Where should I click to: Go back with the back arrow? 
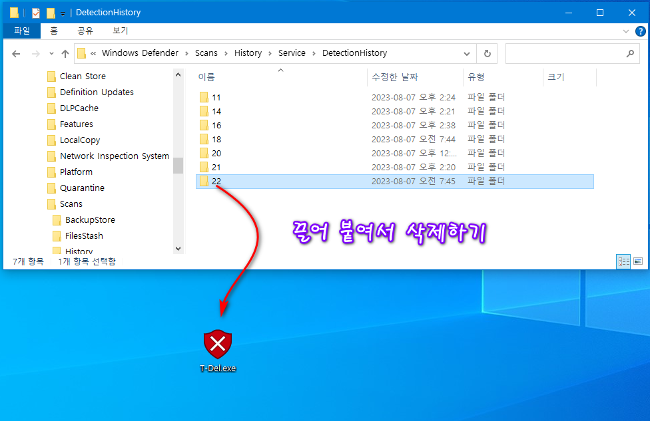(x=16, y=54)
